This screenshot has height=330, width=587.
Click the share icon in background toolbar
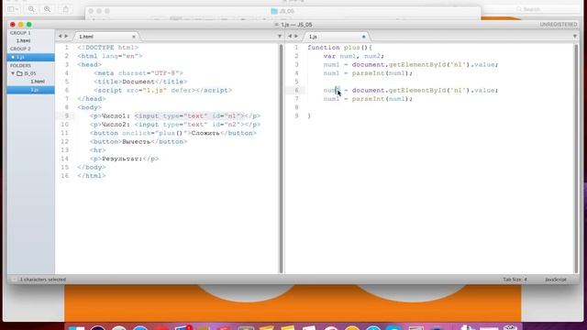66,9
